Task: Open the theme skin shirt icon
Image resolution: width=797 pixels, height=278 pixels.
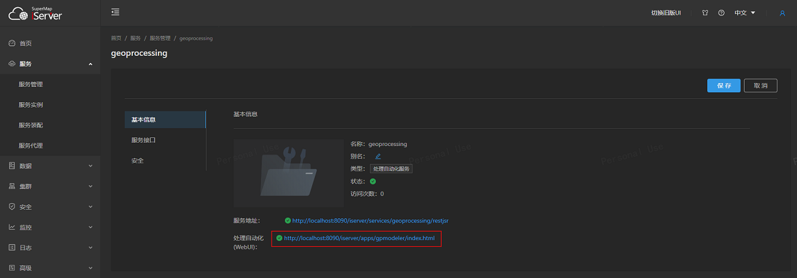Action: (705, 13)
